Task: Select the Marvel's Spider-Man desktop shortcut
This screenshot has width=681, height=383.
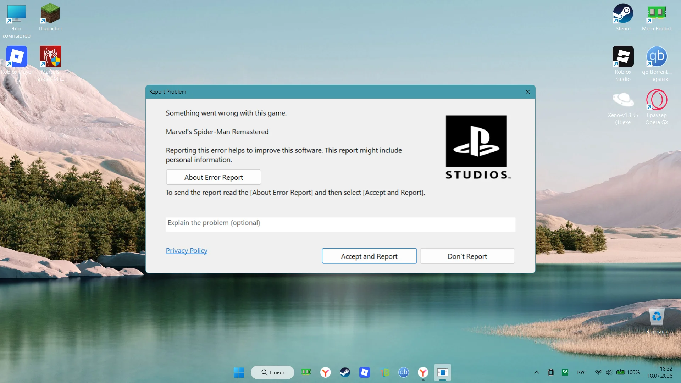Action: click(50, 64)
